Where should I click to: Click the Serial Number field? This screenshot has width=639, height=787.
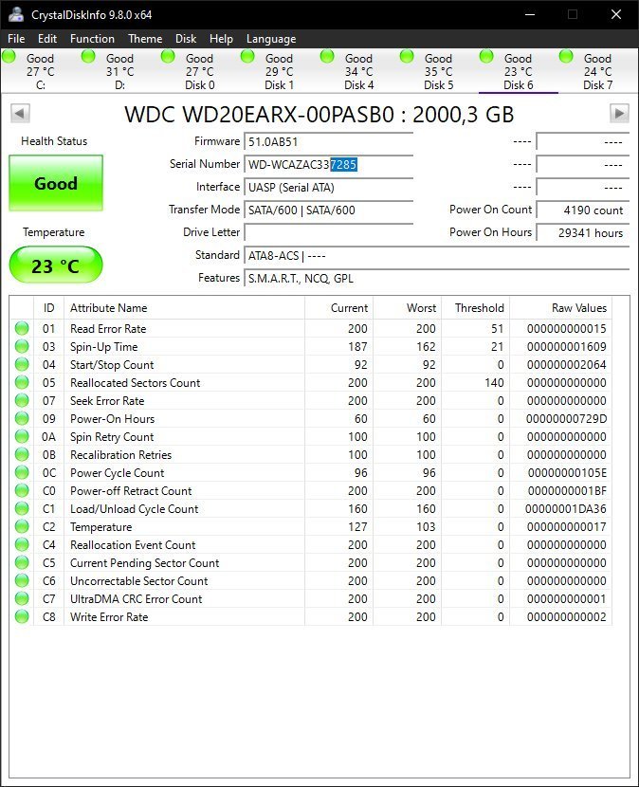coord(328,164)
